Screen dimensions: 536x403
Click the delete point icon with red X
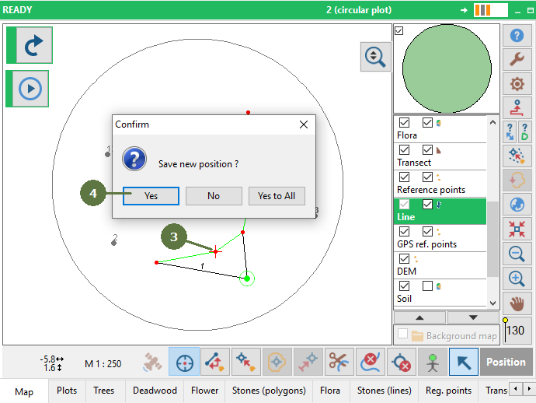coord(402,362)
